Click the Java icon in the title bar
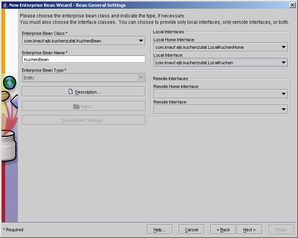This screenshot has height=238, width=298. (5, 5)
